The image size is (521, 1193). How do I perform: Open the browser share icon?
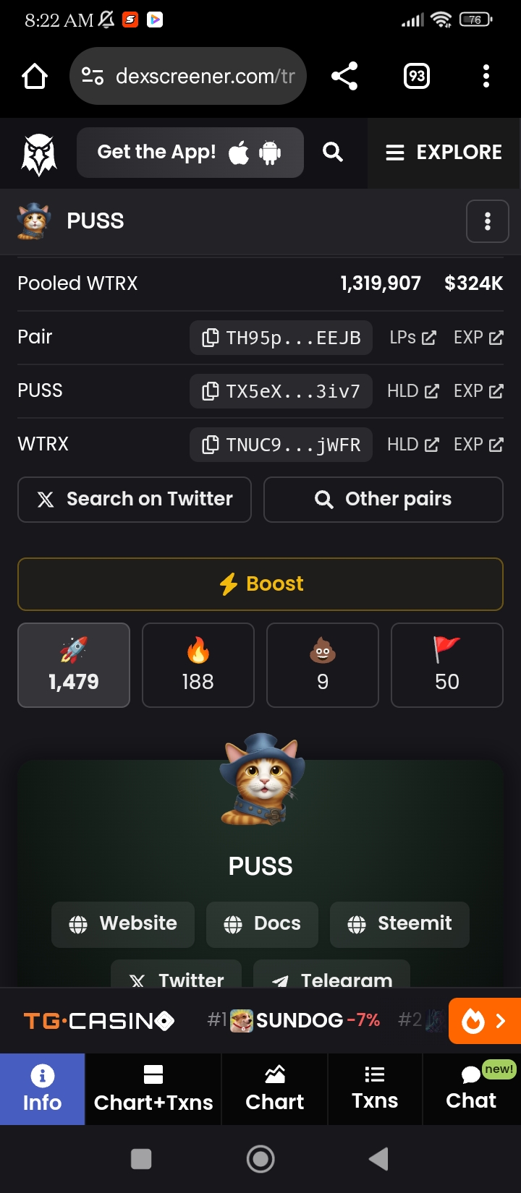(344, 76)
